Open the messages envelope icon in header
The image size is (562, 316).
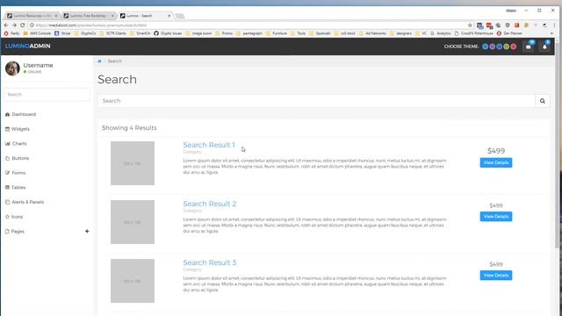pyautogui.click(x=529, y=47)
